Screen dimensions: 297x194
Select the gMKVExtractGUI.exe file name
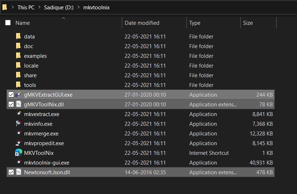[x=48, y=95]
